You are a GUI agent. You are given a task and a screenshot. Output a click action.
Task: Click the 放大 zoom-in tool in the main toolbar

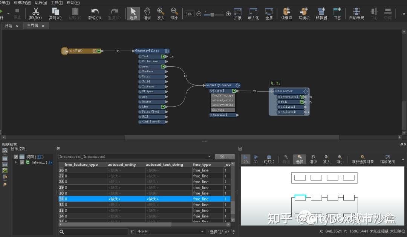coord(161,14)
